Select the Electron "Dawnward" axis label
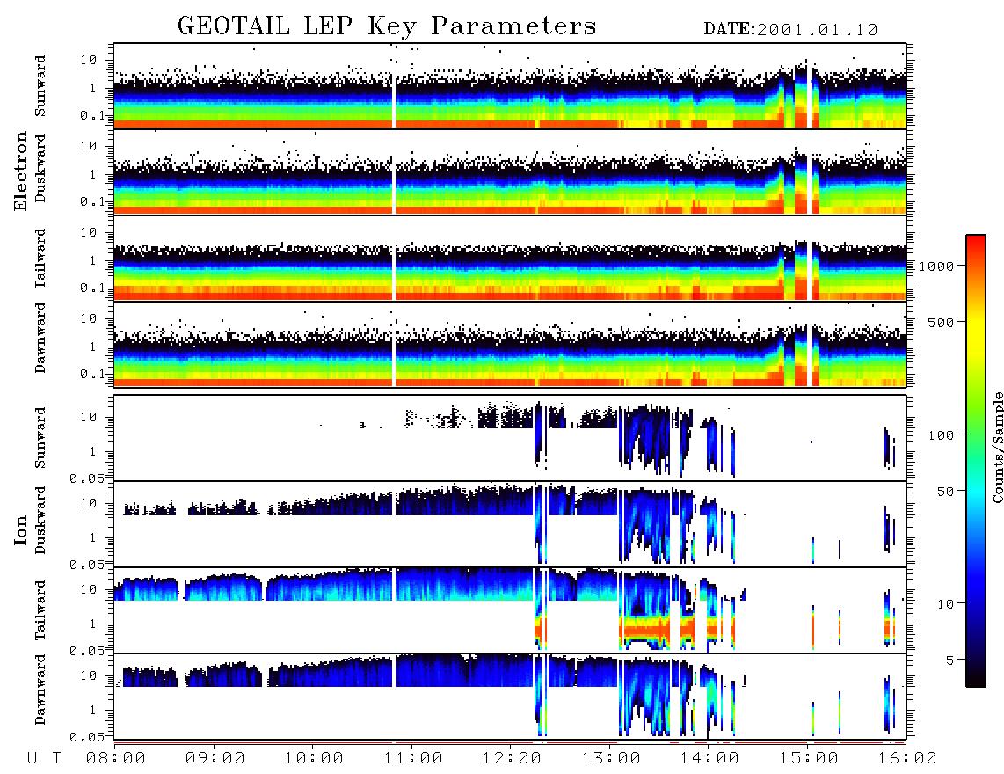The width and height of the screenshot is (1004, 774). click(40, 338)
